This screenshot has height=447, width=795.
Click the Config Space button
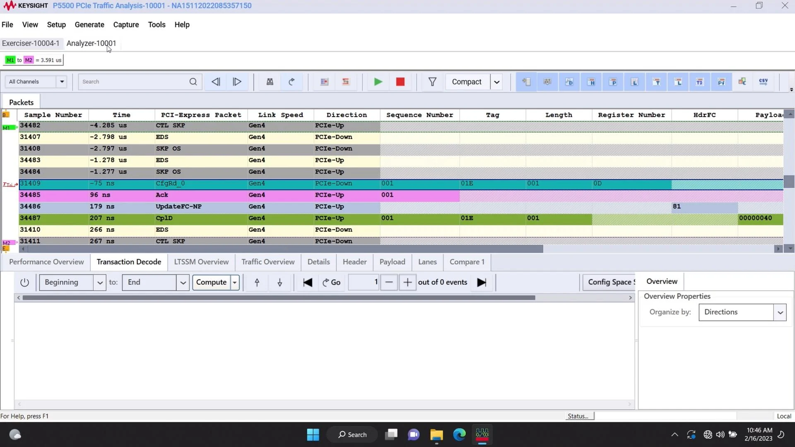[609, 282]
